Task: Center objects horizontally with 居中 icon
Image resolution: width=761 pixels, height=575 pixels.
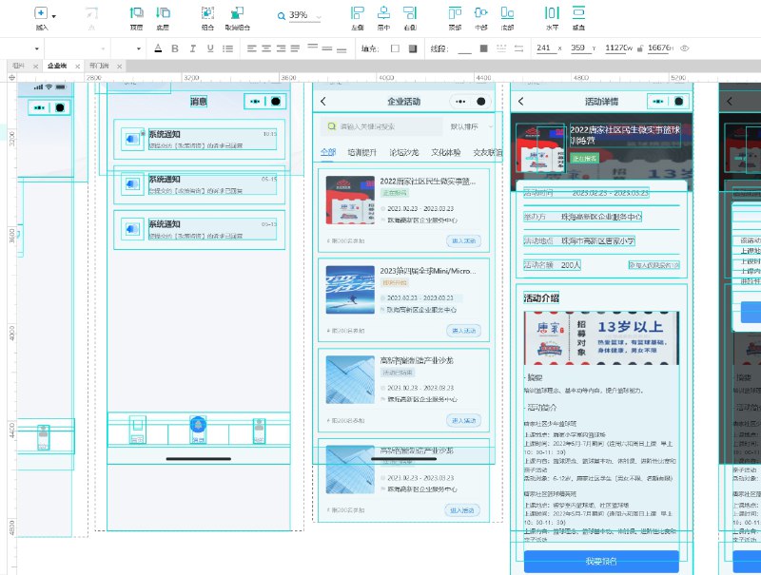Action: click(x=383, y=13)
